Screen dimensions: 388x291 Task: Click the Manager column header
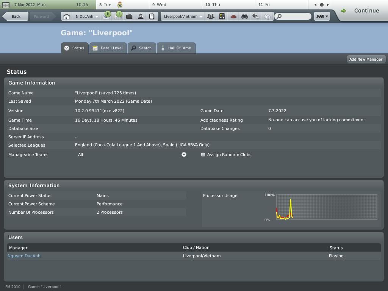tap(18, 248)
